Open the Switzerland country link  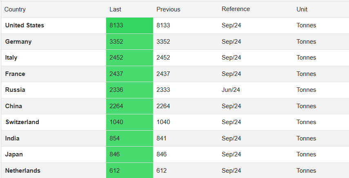coord(22,122)
